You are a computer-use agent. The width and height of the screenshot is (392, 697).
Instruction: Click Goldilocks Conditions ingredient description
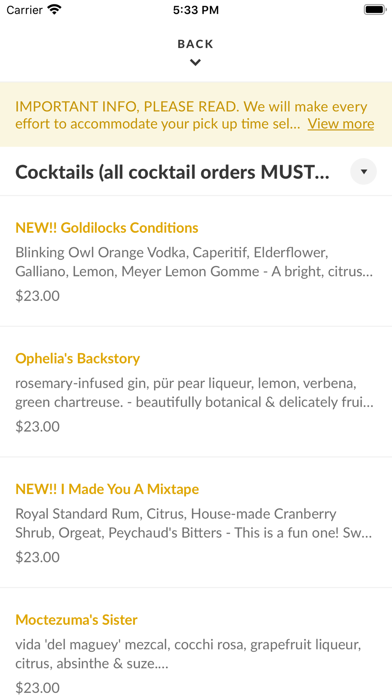click(194, 262)
